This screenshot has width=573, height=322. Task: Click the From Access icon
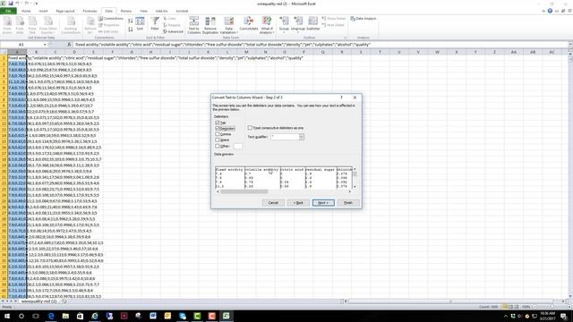[x=7, y=25]
